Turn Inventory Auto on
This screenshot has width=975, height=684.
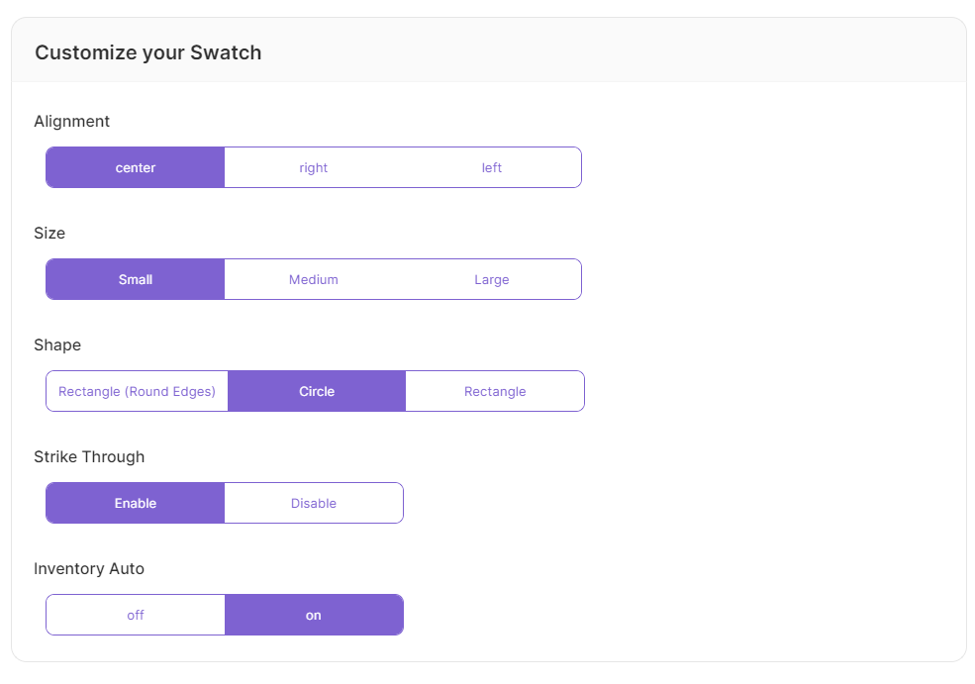tap(314, 615)
